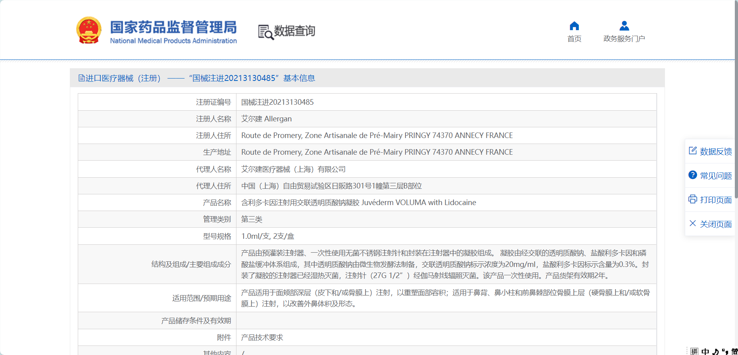This screenshot has height=355, width=738.
Task: Click the 常见问题 question mark icon
Action: click(693, 175)
